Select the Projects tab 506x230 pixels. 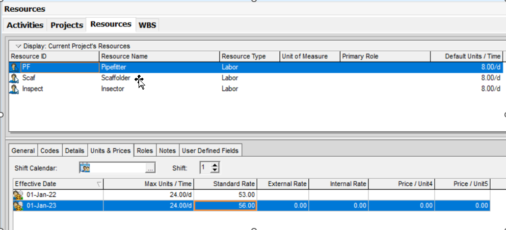(67, 25)
